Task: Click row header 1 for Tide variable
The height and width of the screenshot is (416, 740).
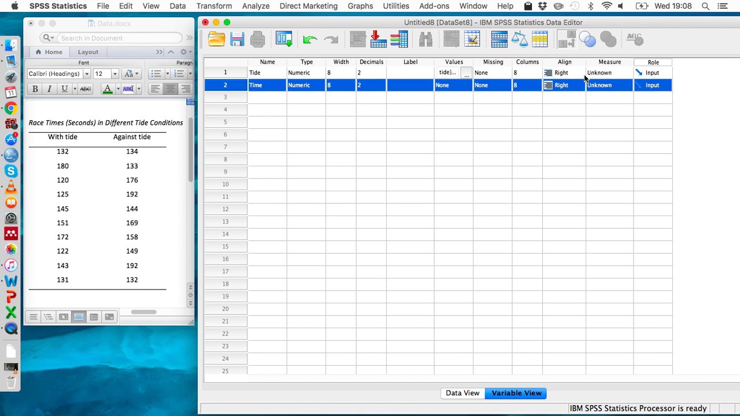Action: [x=225, y=73]
